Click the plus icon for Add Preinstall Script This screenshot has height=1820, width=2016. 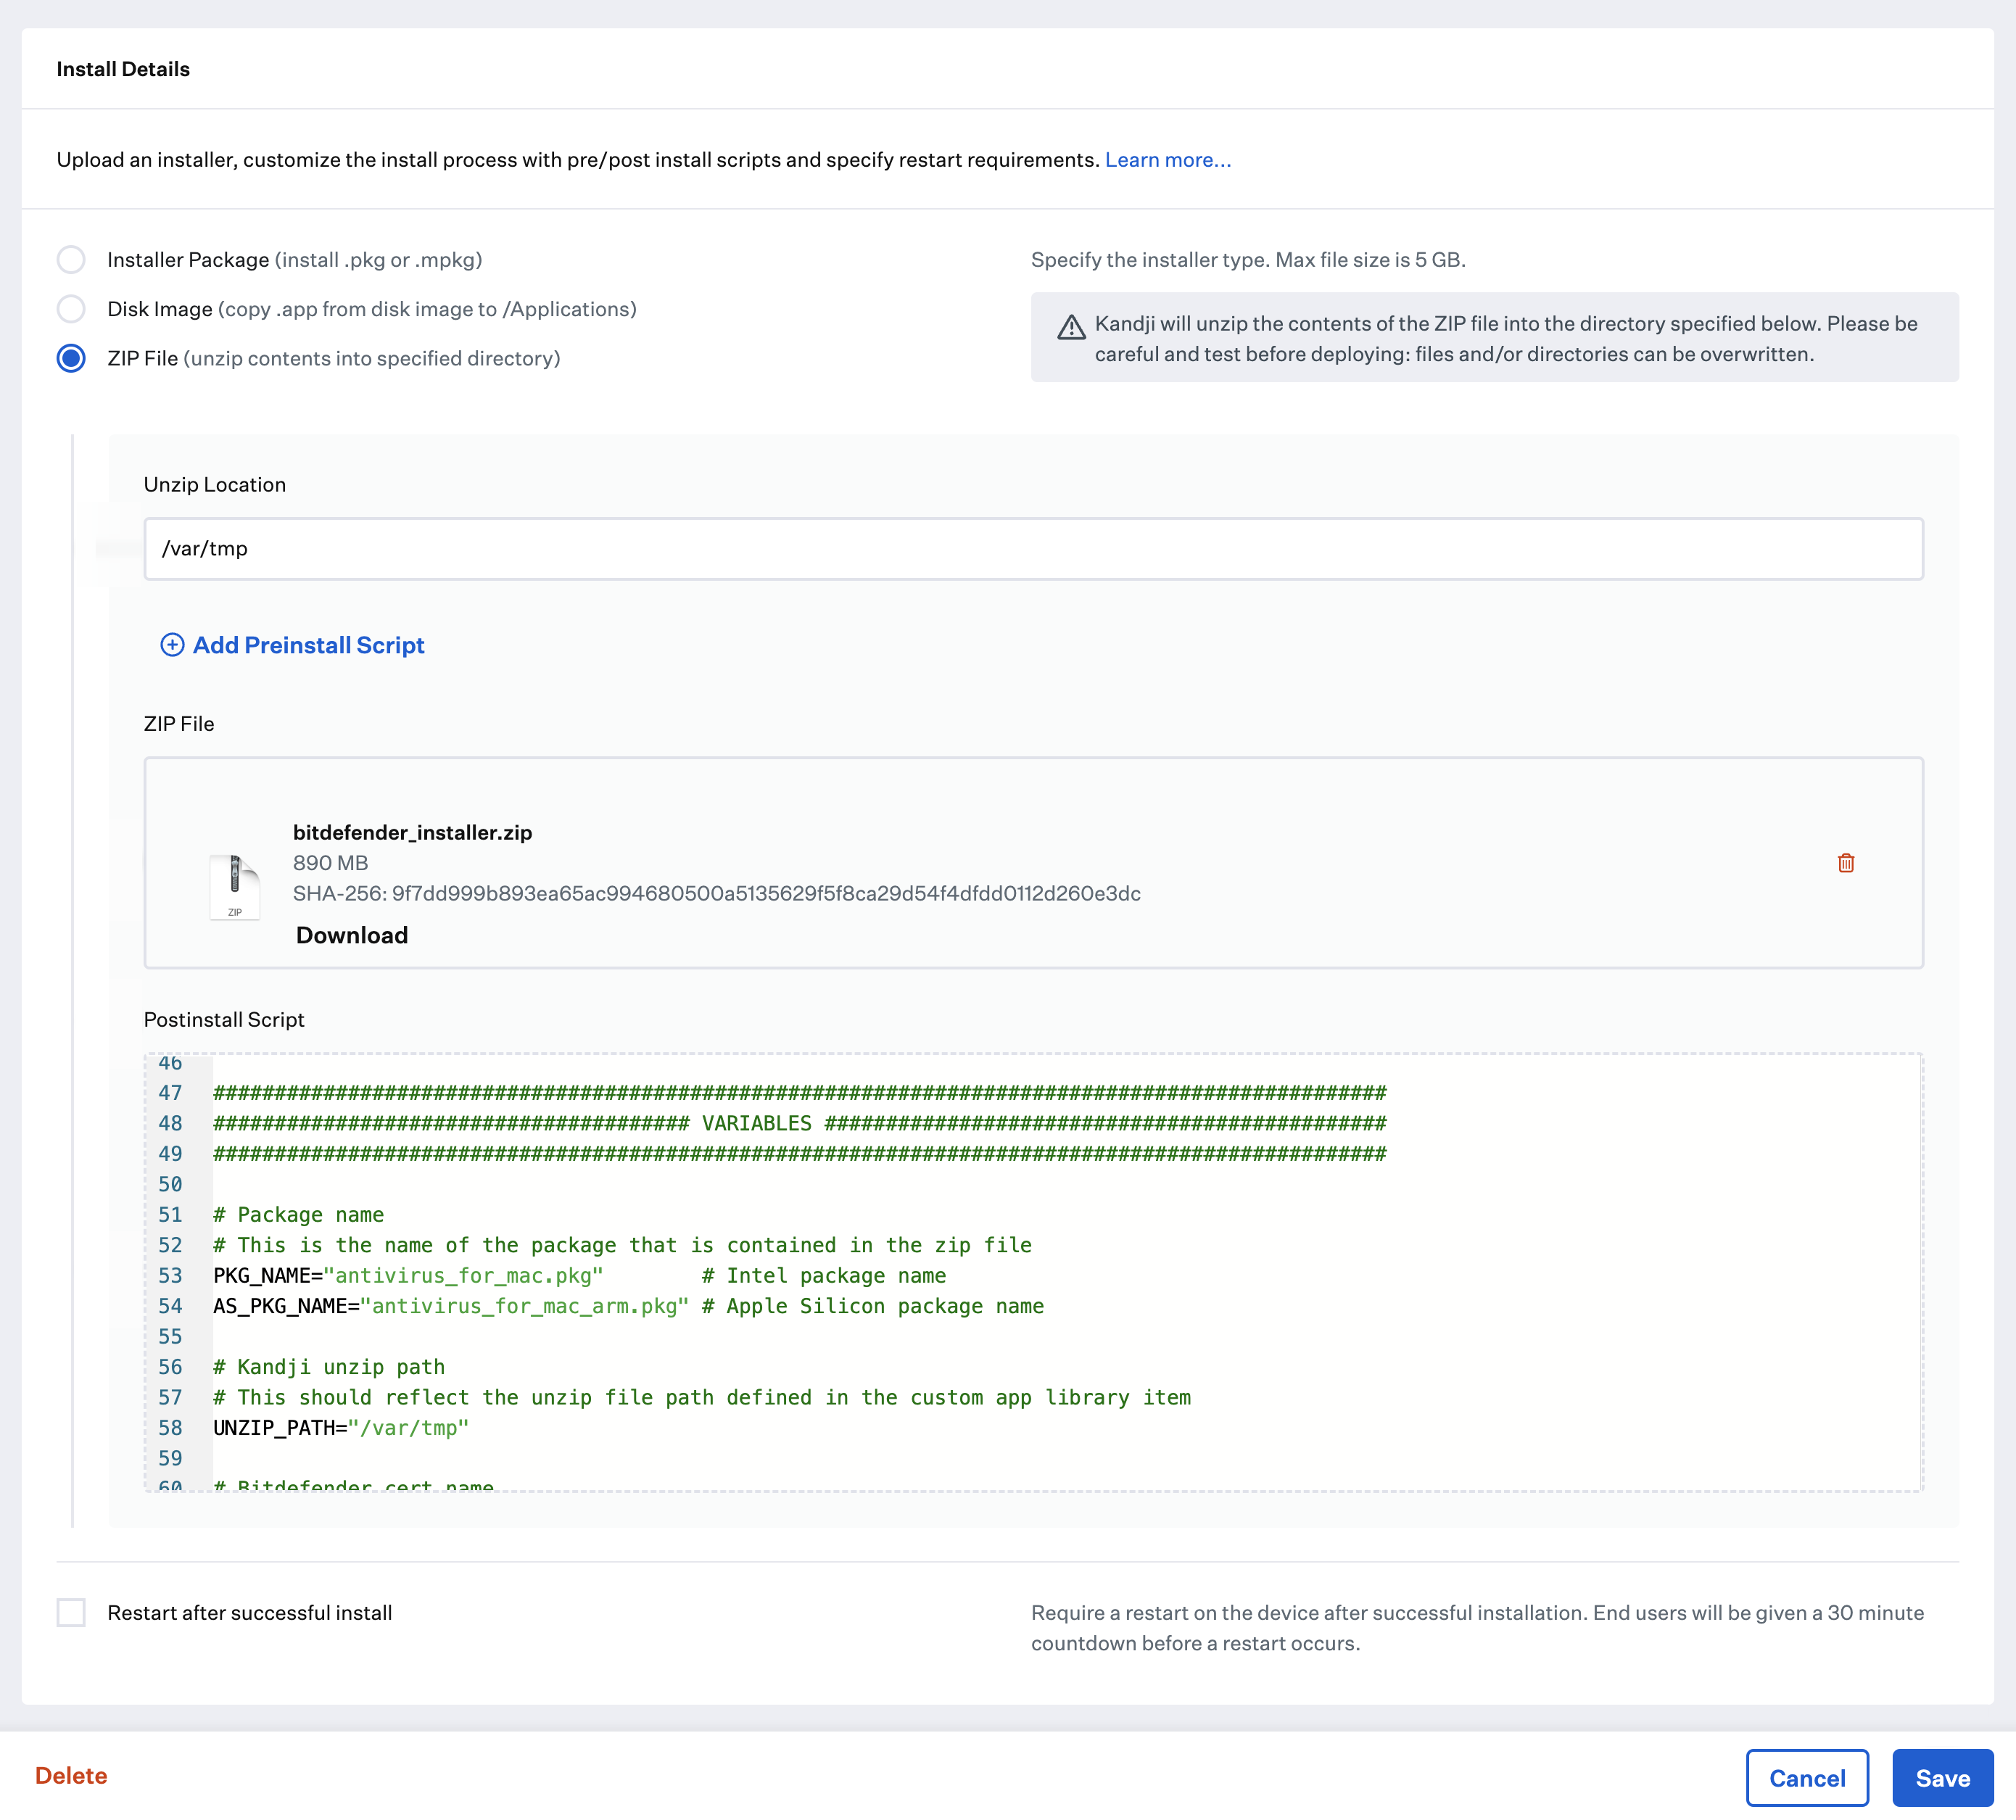172,645
